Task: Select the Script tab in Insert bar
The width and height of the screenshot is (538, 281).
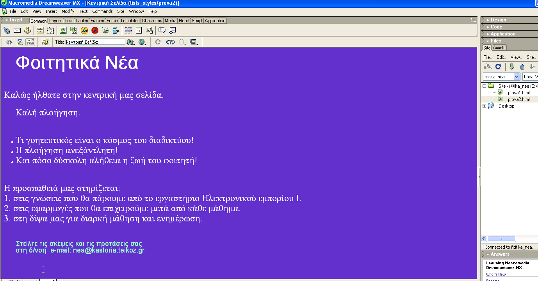Action: tap(197, 21)
